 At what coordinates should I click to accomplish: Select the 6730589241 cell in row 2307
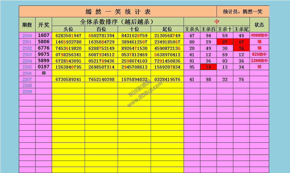69,80
